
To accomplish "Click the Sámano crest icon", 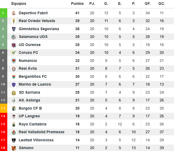I will pyautogui.click(x=14, y=148).
